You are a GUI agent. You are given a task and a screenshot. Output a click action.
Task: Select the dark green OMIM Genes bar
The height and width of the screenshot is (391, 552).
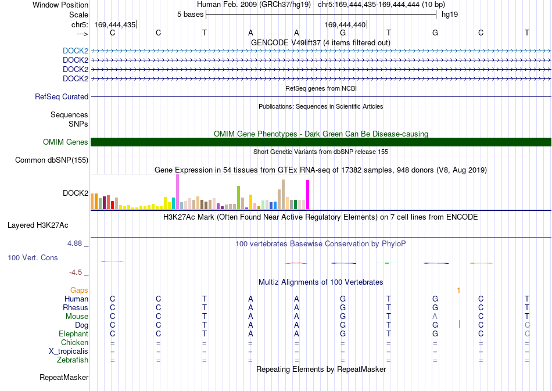[321, 142]
